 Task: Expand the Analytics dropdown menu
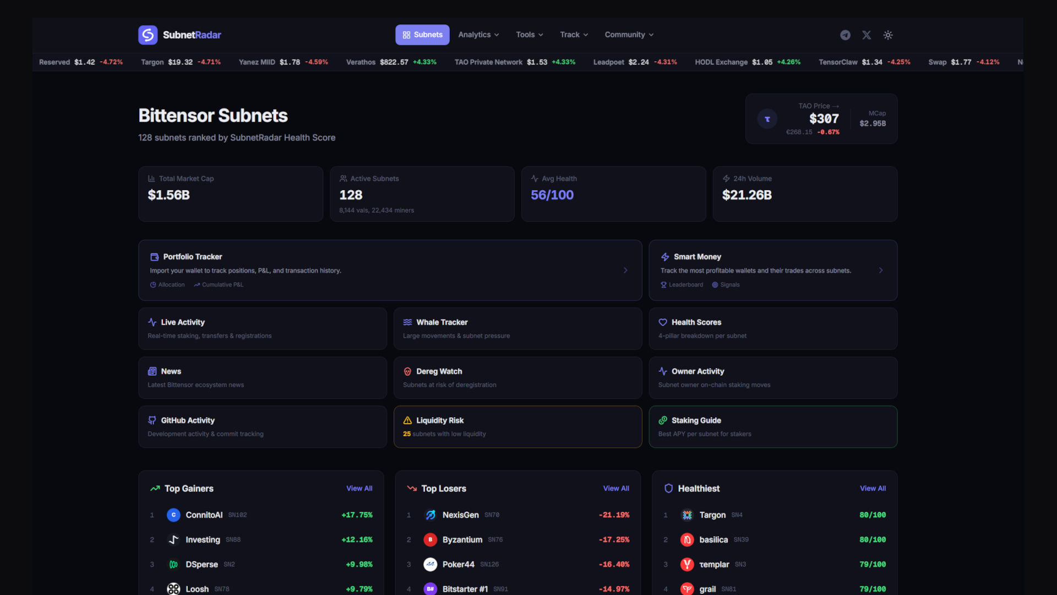478,35
